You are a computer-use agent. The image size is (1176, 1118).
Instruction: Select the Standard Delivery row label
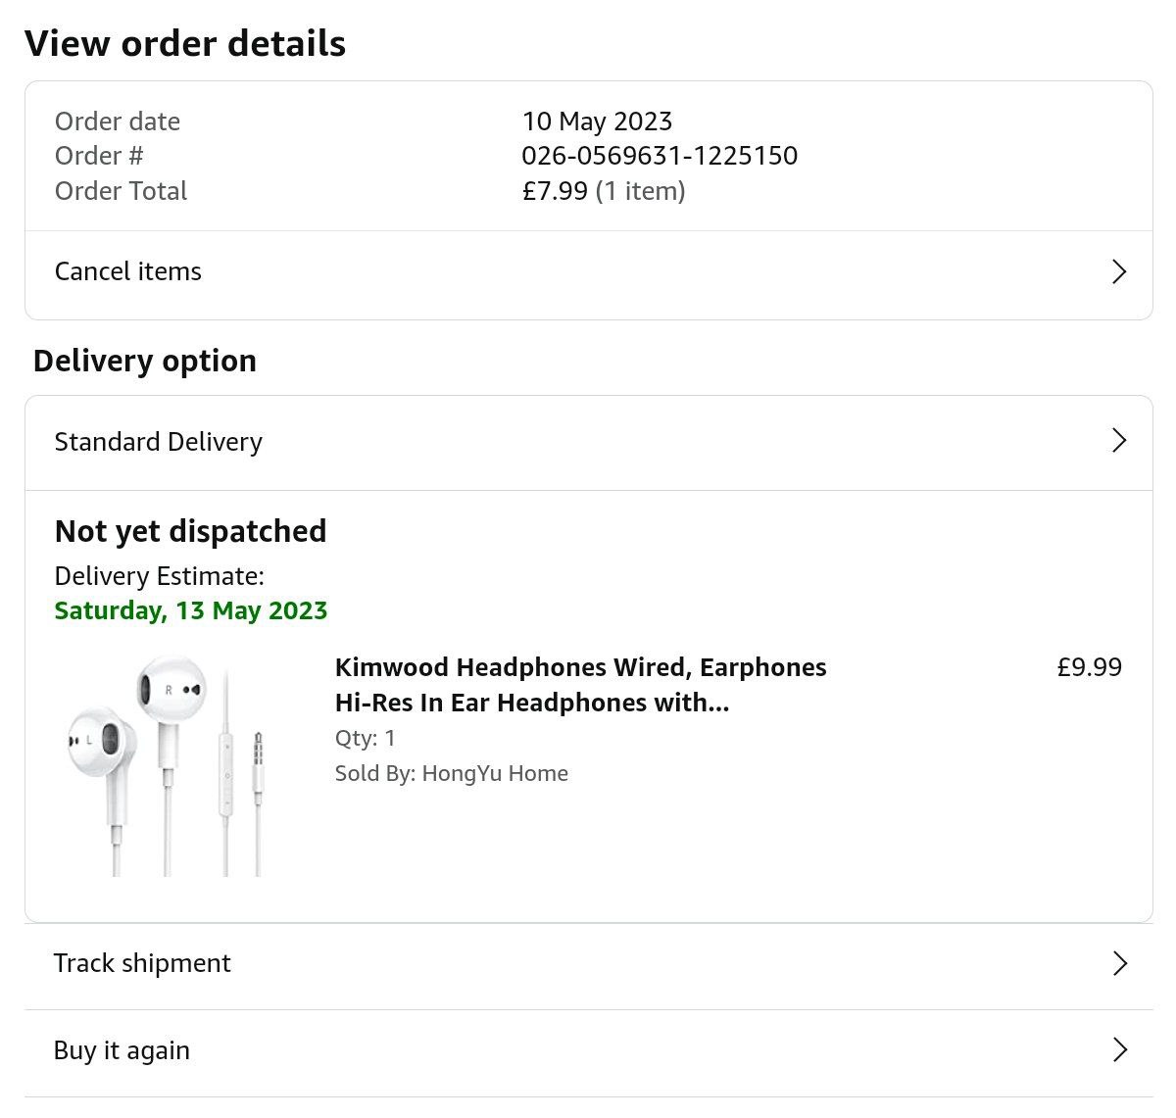coord(159,442)
